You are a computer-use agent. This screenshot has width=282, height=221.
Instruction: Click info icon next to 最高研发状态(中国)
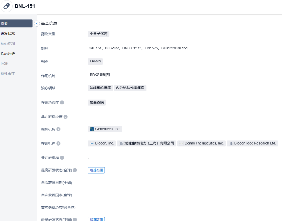75,220
